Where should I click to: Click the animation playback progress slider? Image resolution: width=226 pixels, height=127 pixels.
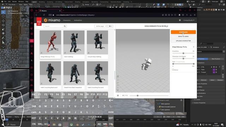tap(149, 96)
